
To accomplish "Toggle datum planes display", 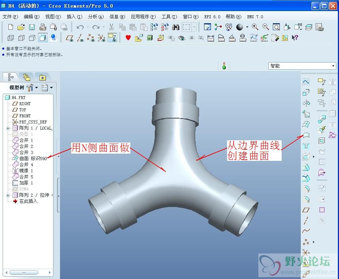I will pyautogui.click(x=70, y=38).
